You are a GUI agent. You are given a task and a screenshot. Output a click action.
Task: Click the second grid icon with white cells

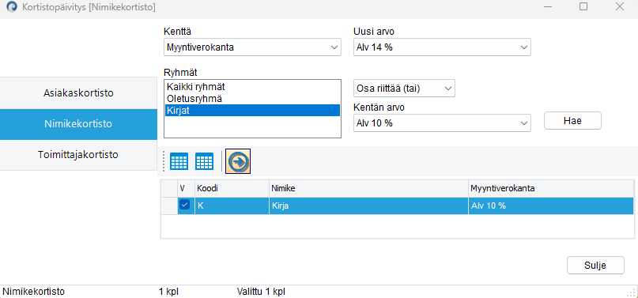pos(204,162)
